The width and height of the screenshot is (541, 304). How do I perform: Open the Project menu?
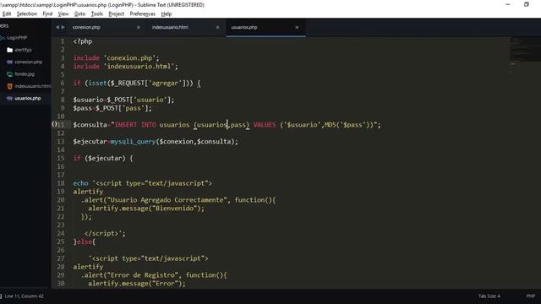(x=116, y=14)
